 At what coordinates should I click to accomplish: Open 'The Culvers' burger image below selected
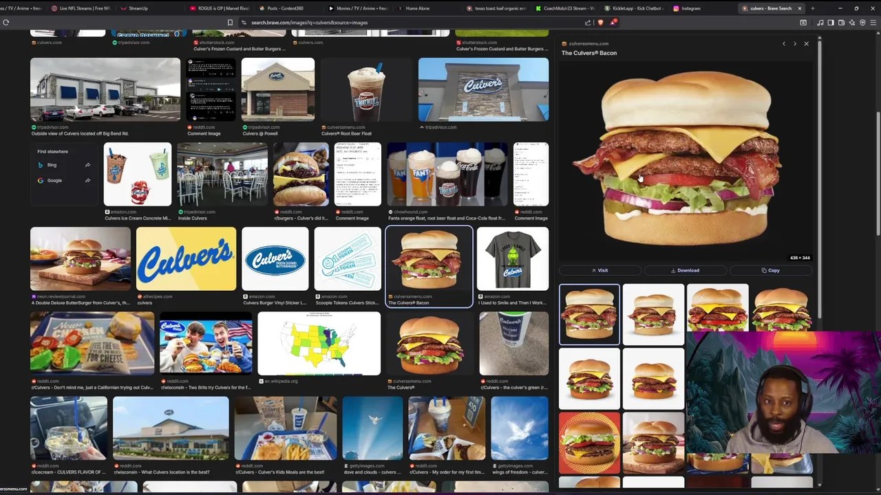[429, 344]
